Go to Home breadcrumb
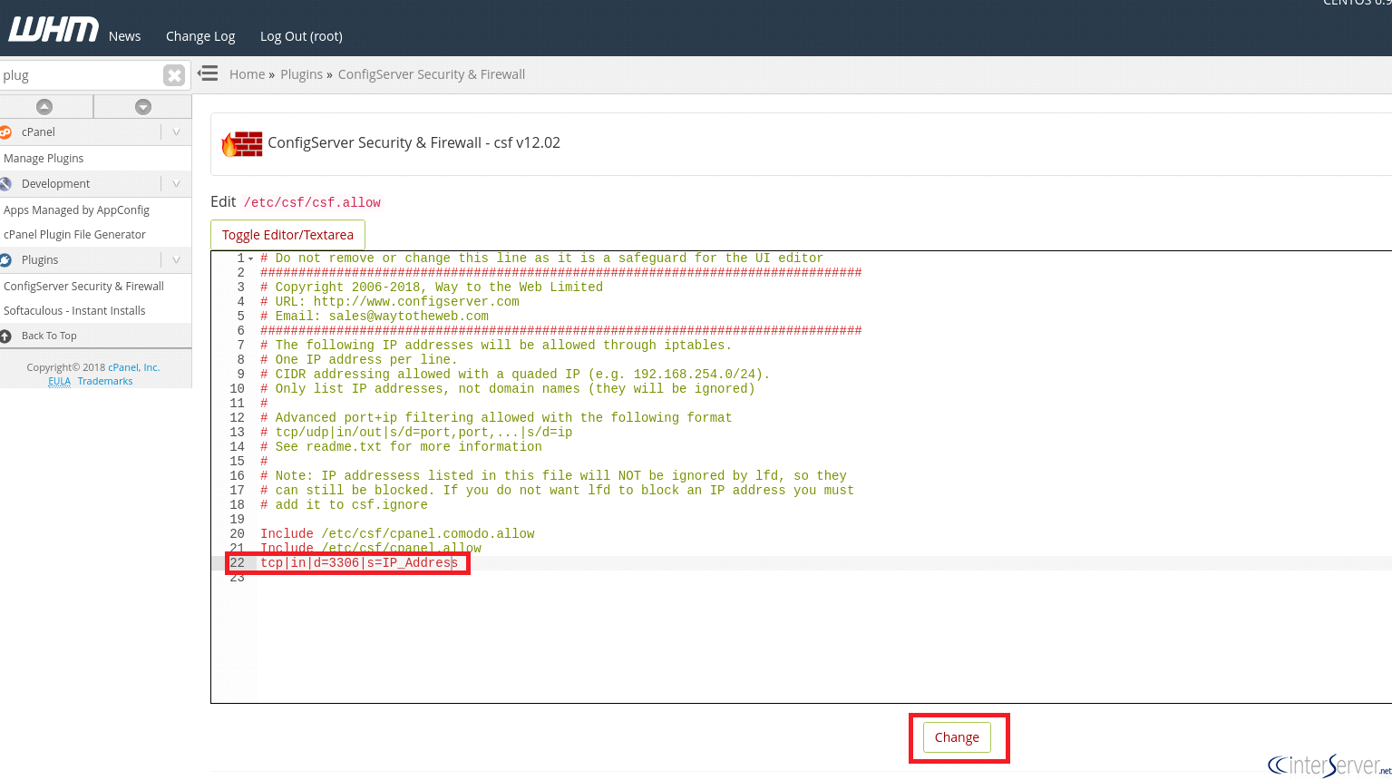 click(247, 74)
